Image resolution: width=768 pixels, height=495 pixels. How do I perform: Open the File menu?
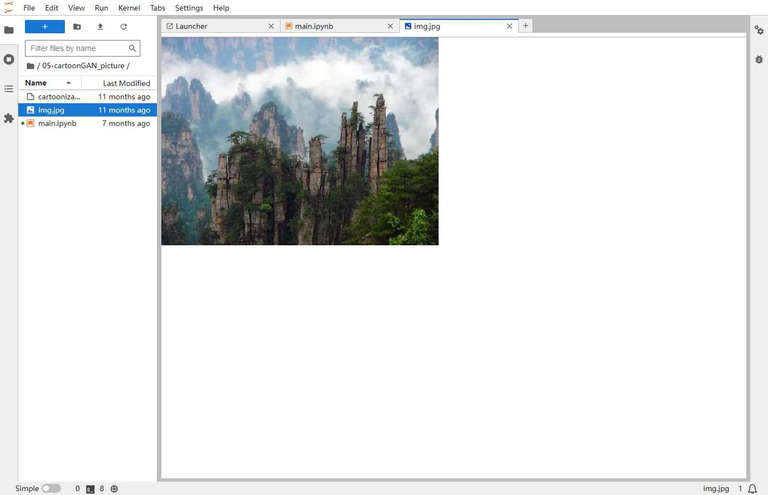pyautogui.click(x=29, y=8)
